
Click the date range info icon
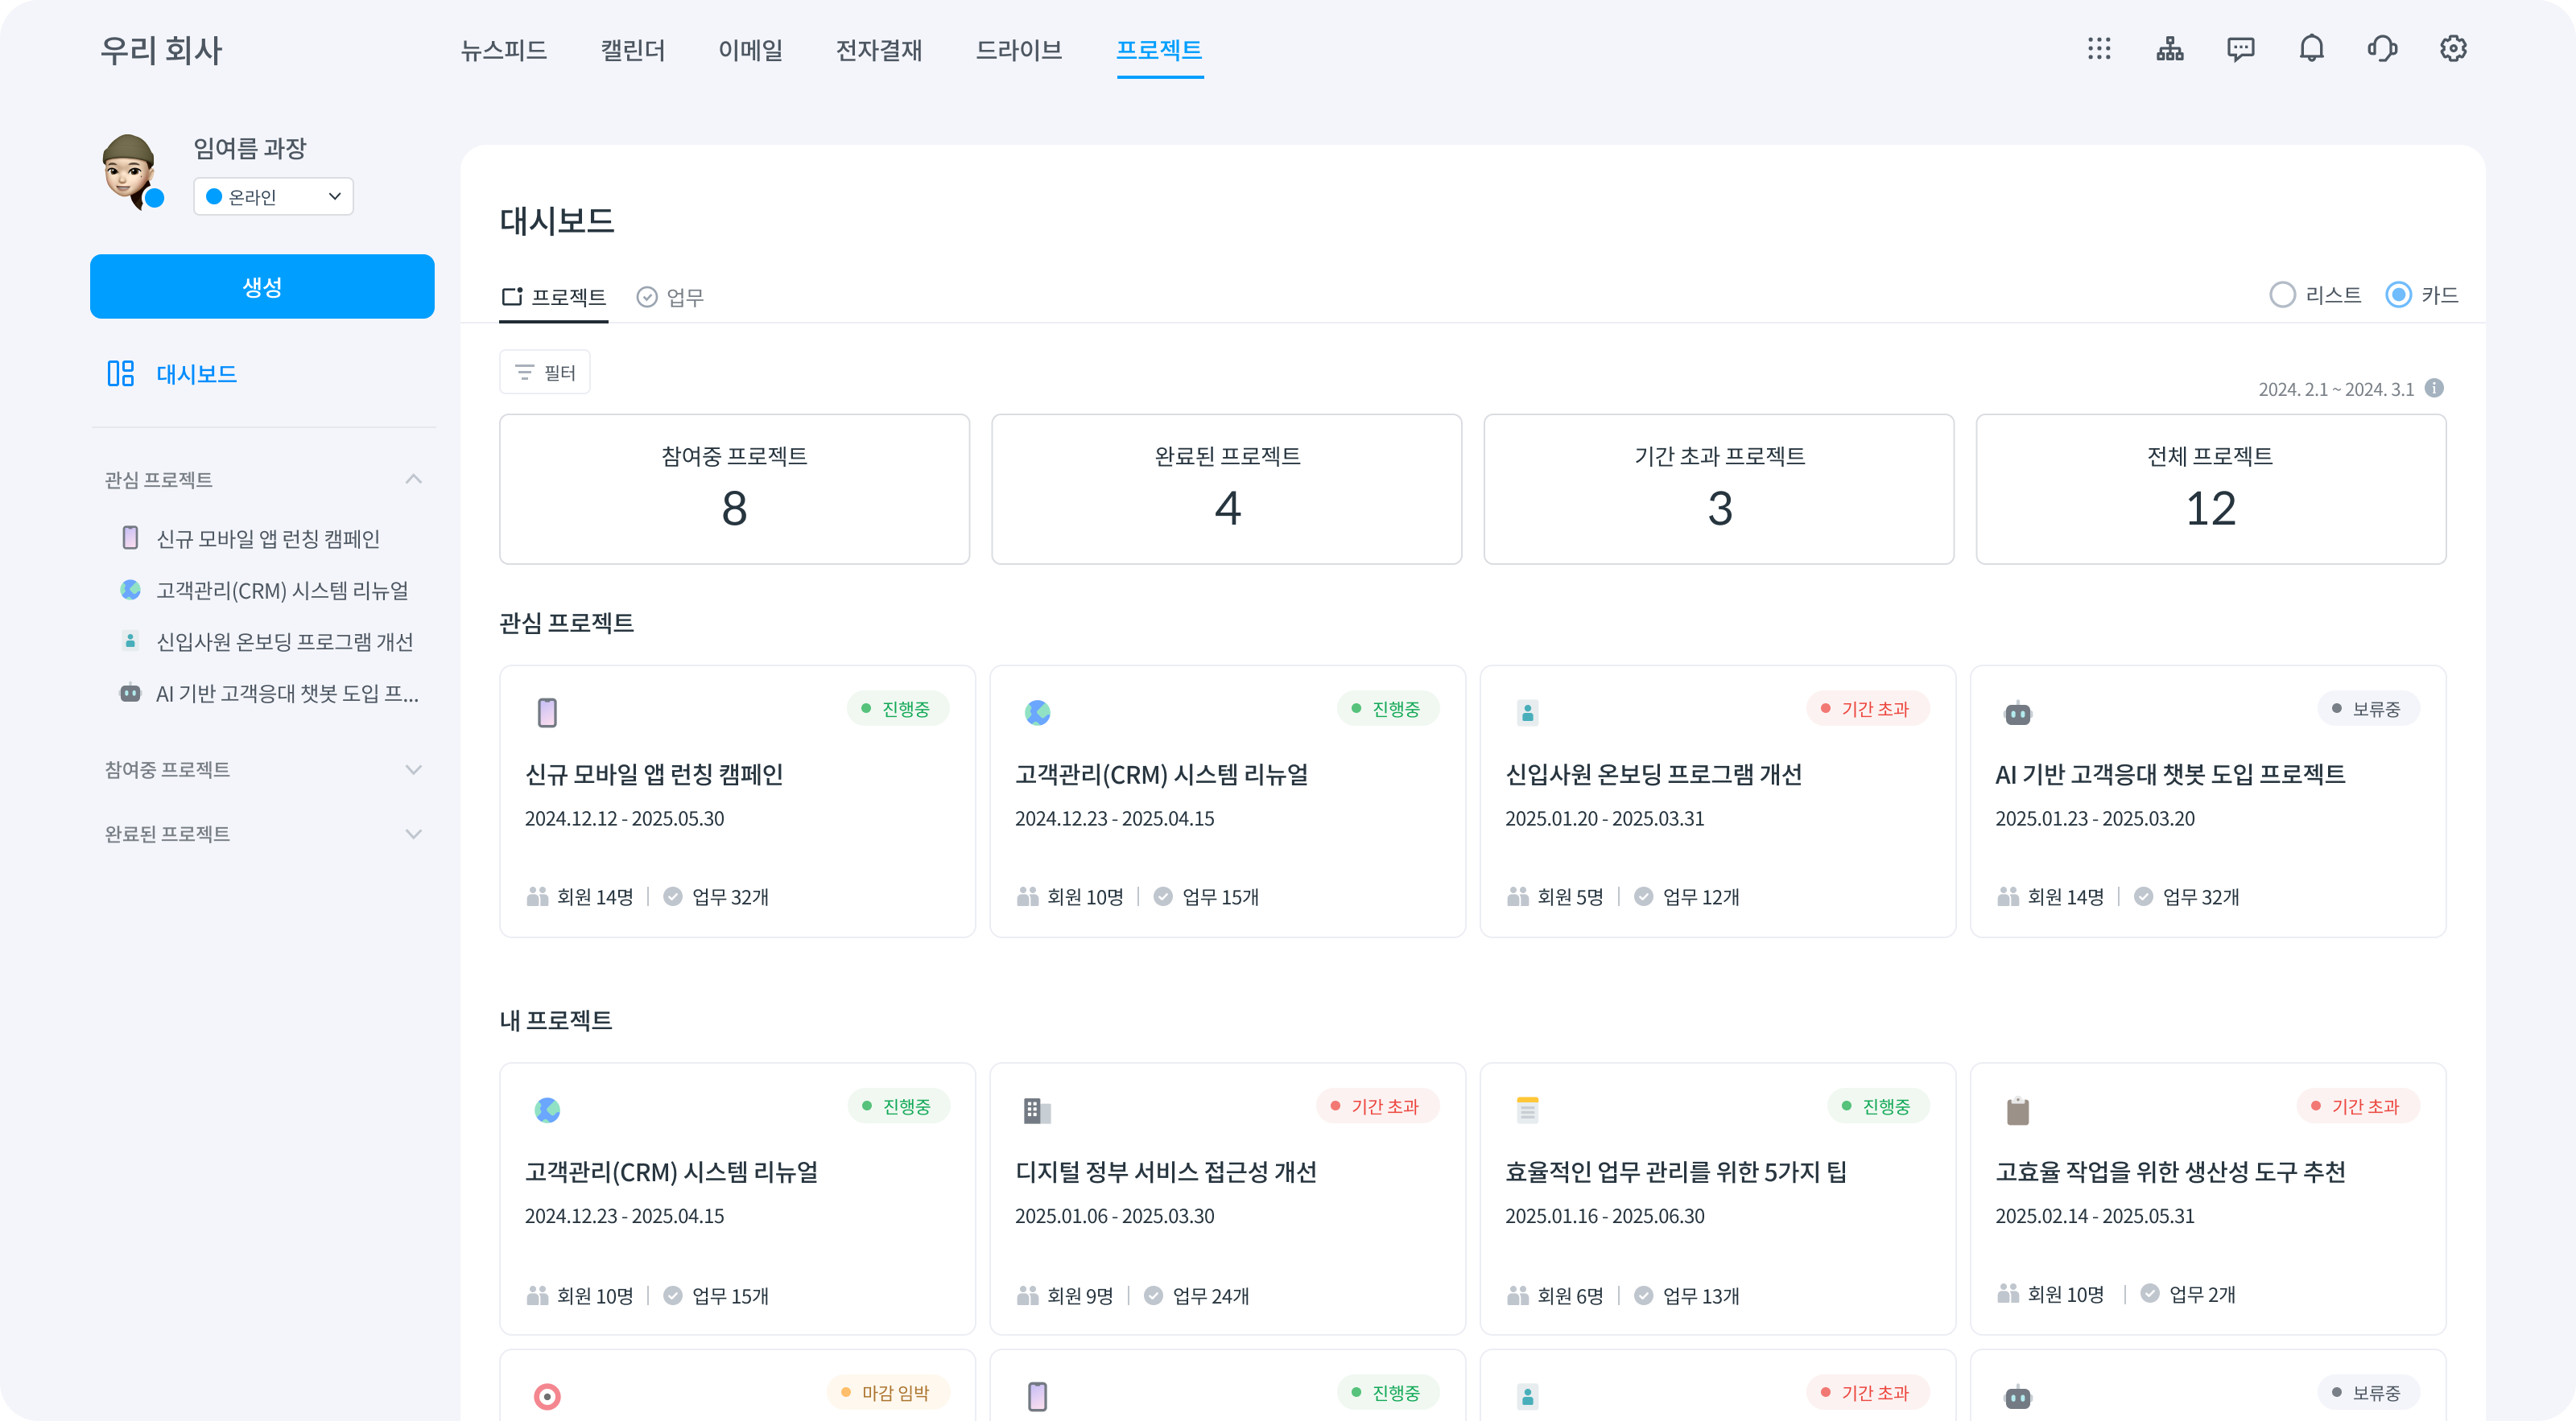[2435, 389]
